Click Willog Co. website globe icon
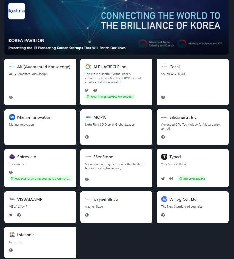The image size is (234, 259). point(163,215)
